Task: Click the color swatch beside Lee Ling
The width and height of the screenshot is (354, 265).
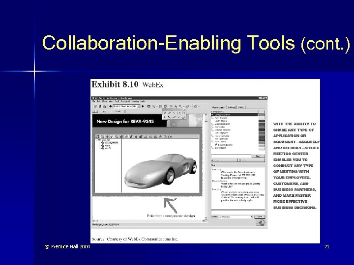Action: coord(262,115)
